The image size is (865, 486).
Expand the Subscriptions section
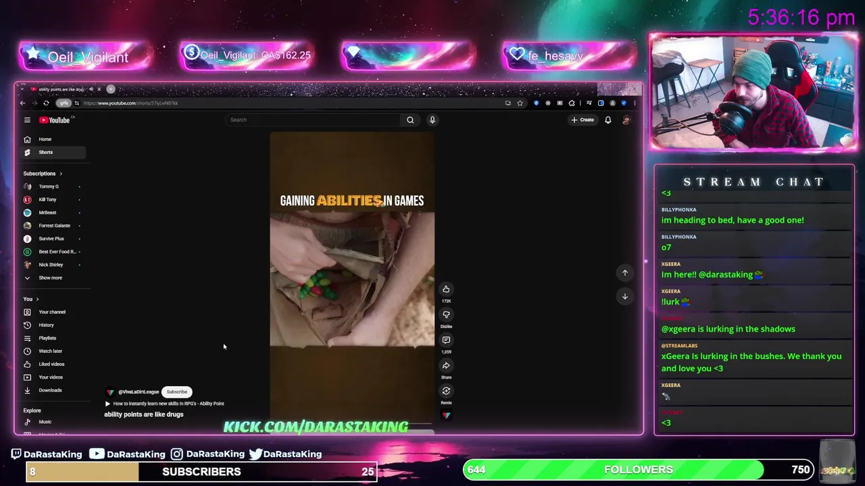click(x=43, y=173)
